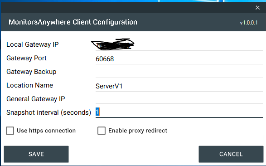Click the Location Name label
Image resolution: width=266 pixels, height=166 pixels.
pyautogui.click(x=29, y=85)
